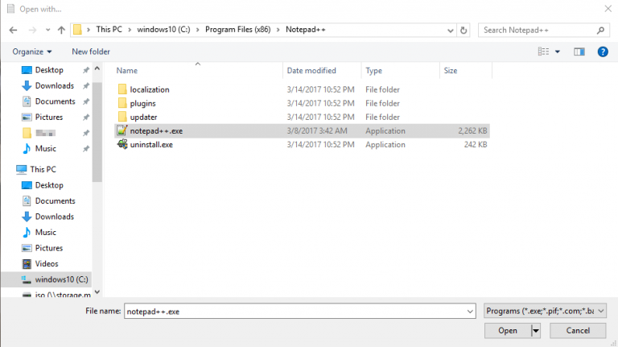Click the Up directory arrow icon

point(61,31)
